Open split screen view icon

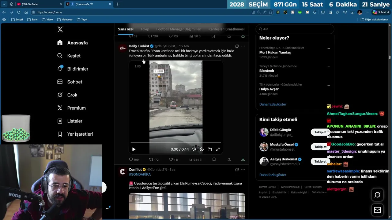(323, 12)
